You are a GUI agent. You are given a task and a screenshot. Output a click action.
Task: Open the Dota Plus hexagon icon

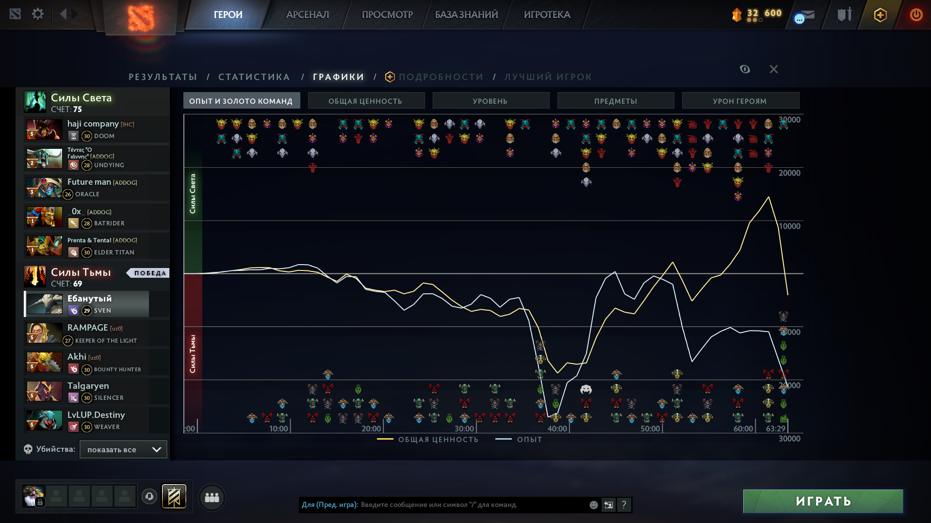coord(880,15)
